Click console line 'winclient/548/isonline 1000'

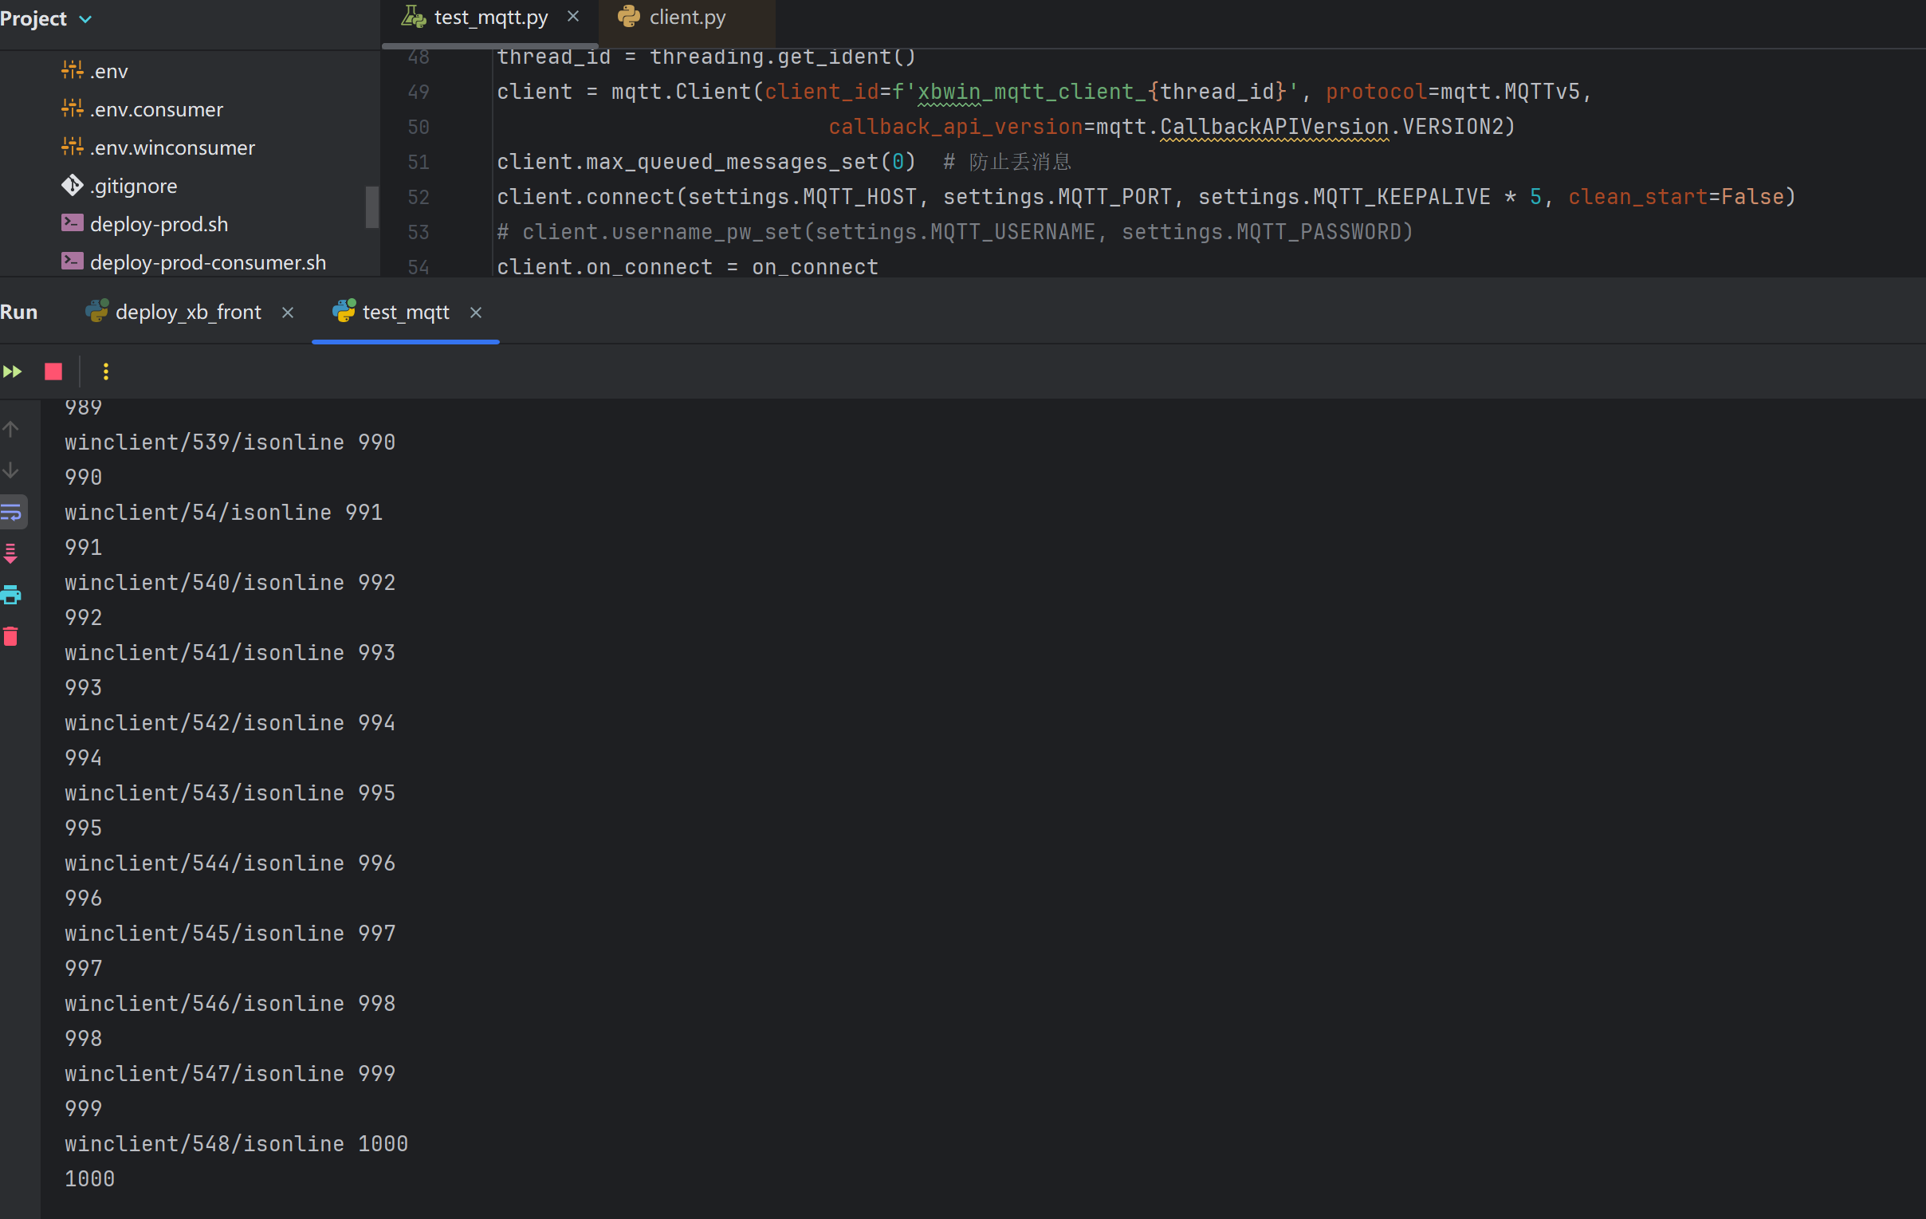tap(236, 1144)
